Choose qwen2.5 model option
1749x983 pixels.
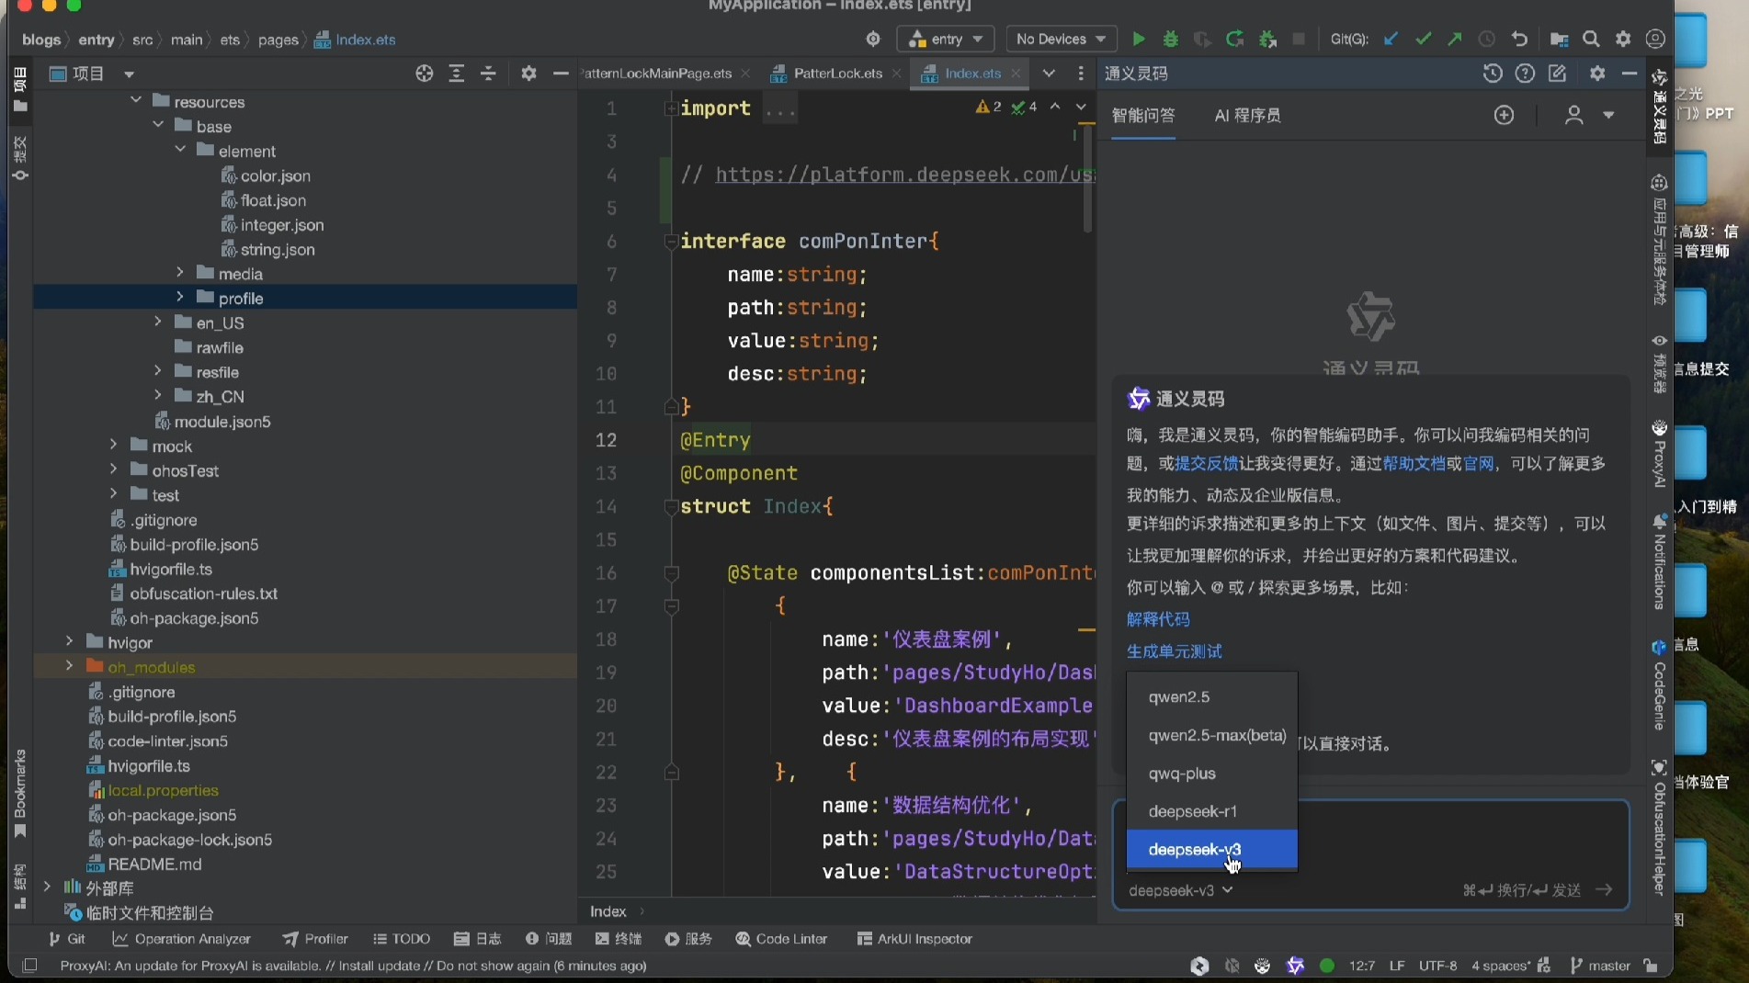click(x=1178, y=696)
